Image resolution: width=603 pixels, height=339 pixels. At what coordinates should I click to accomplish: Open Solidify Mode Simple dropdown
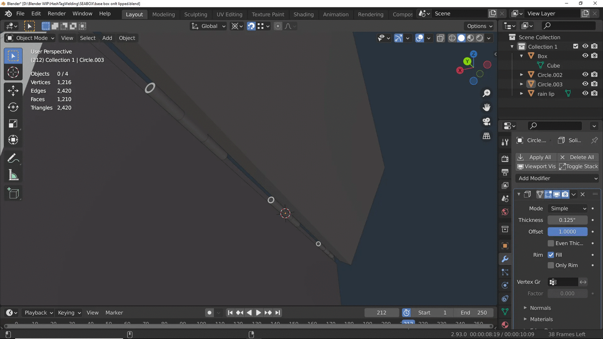click(568, 209)
